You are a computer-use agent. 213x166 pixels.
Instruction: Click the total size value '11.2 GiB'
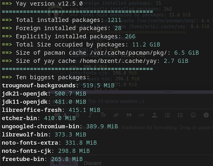pos(146,44)
